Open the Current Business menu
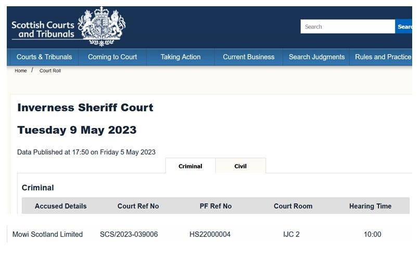This screenshot has width=420, height=256. point(249,57)
